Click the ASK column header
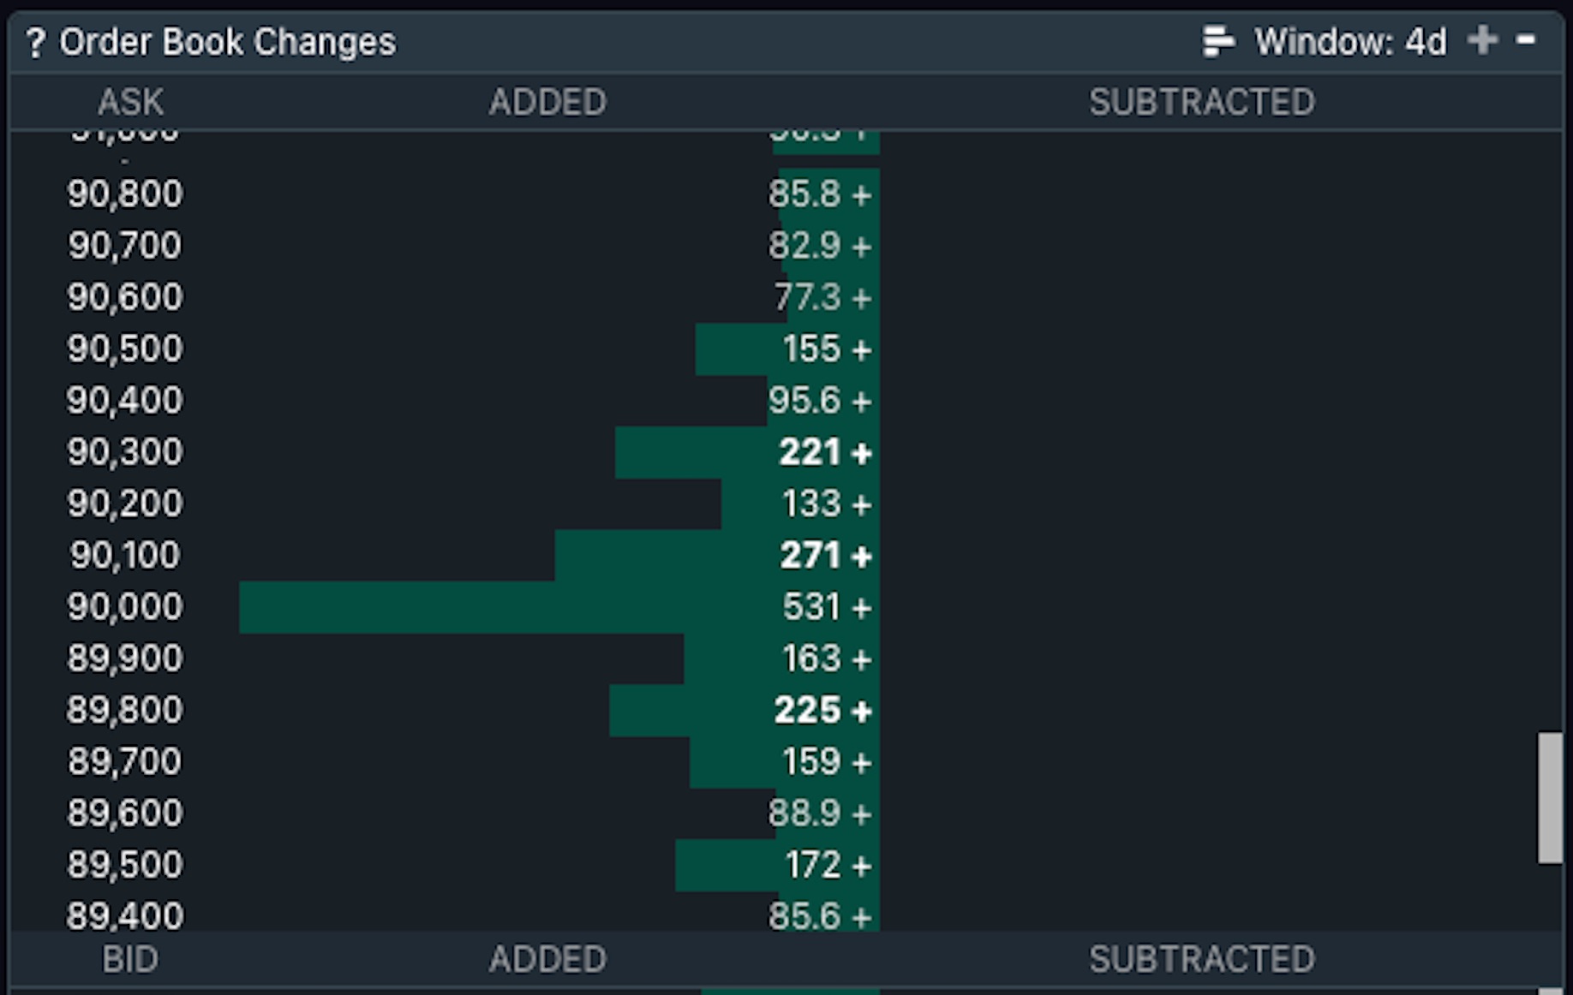The image size is (1573, 995). click(x=130, y=103)
